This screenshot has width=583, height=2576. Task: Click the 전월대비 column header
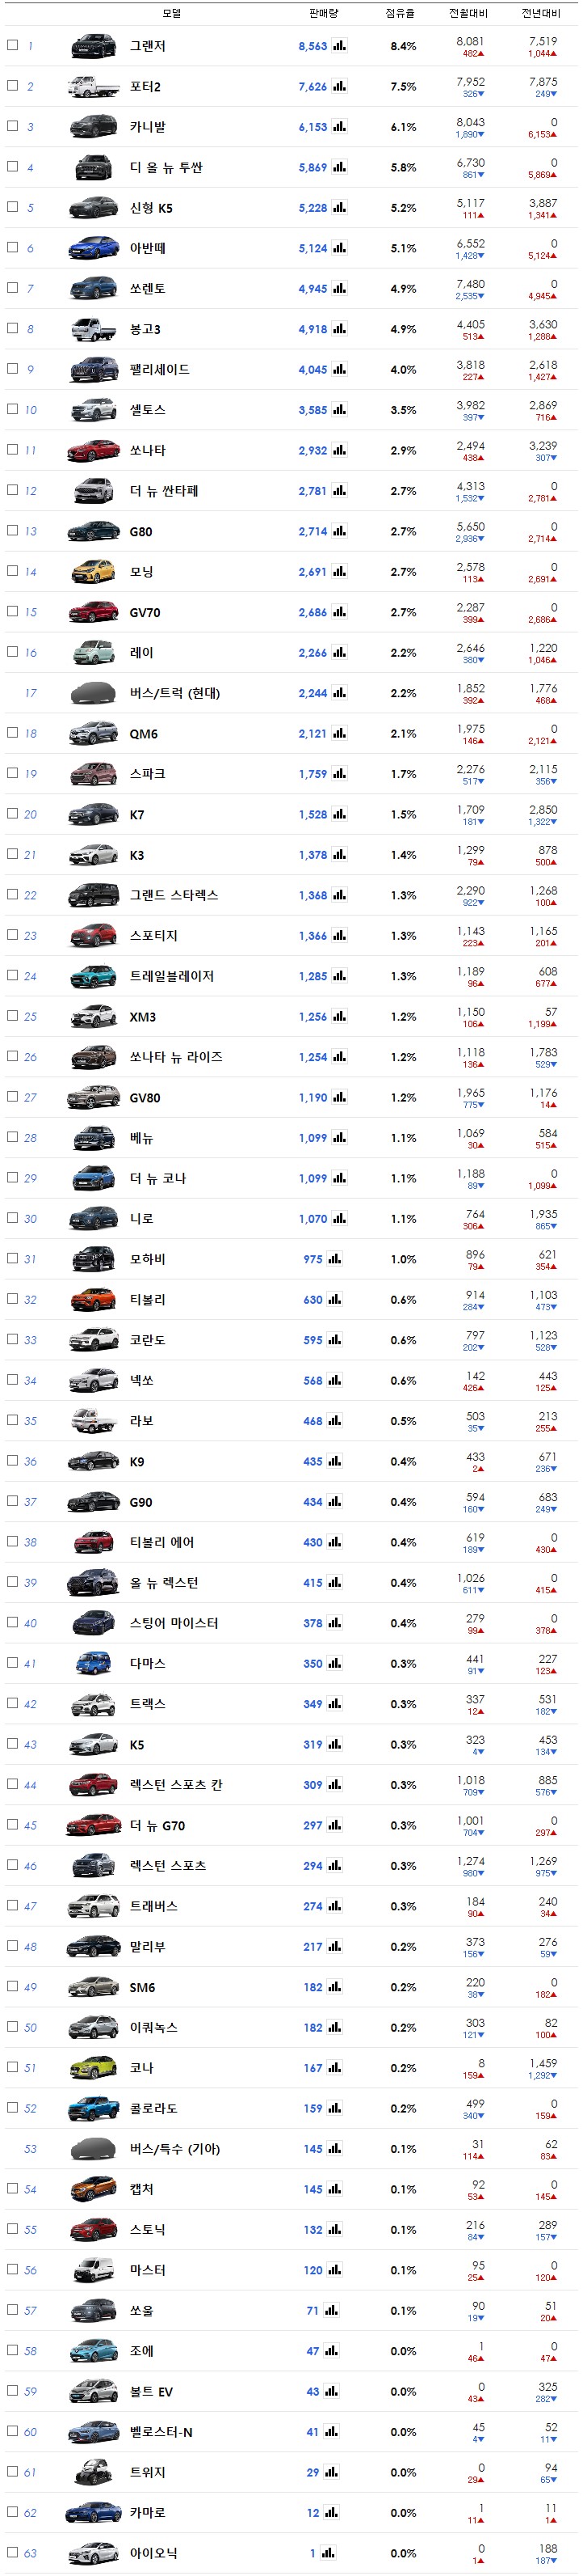tap(468, 13)
